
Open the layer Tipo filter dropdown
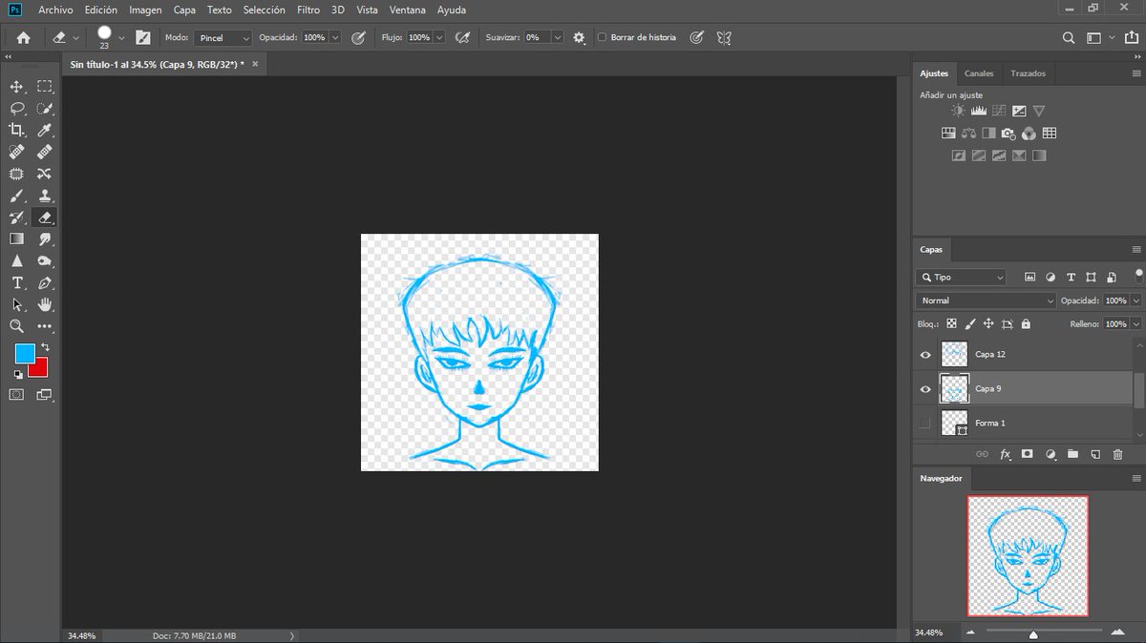point(961,277)
